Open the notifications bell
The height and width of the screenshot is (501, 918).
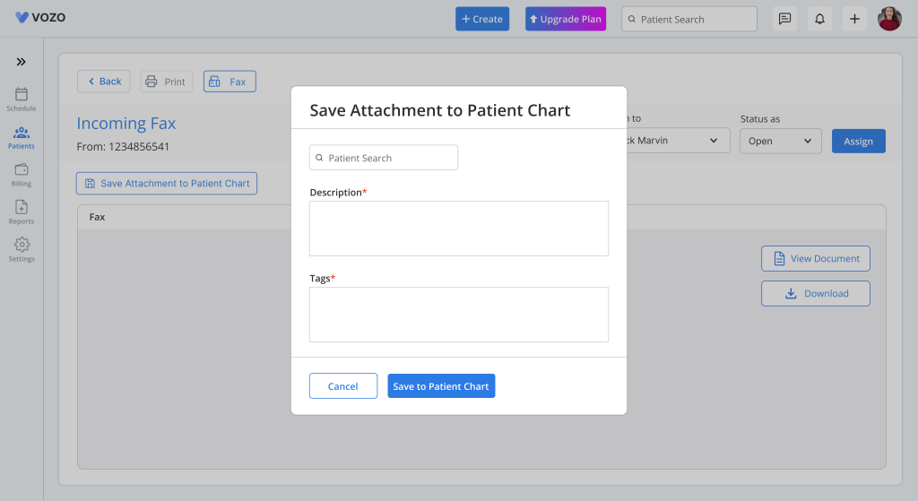click(819, 19)
